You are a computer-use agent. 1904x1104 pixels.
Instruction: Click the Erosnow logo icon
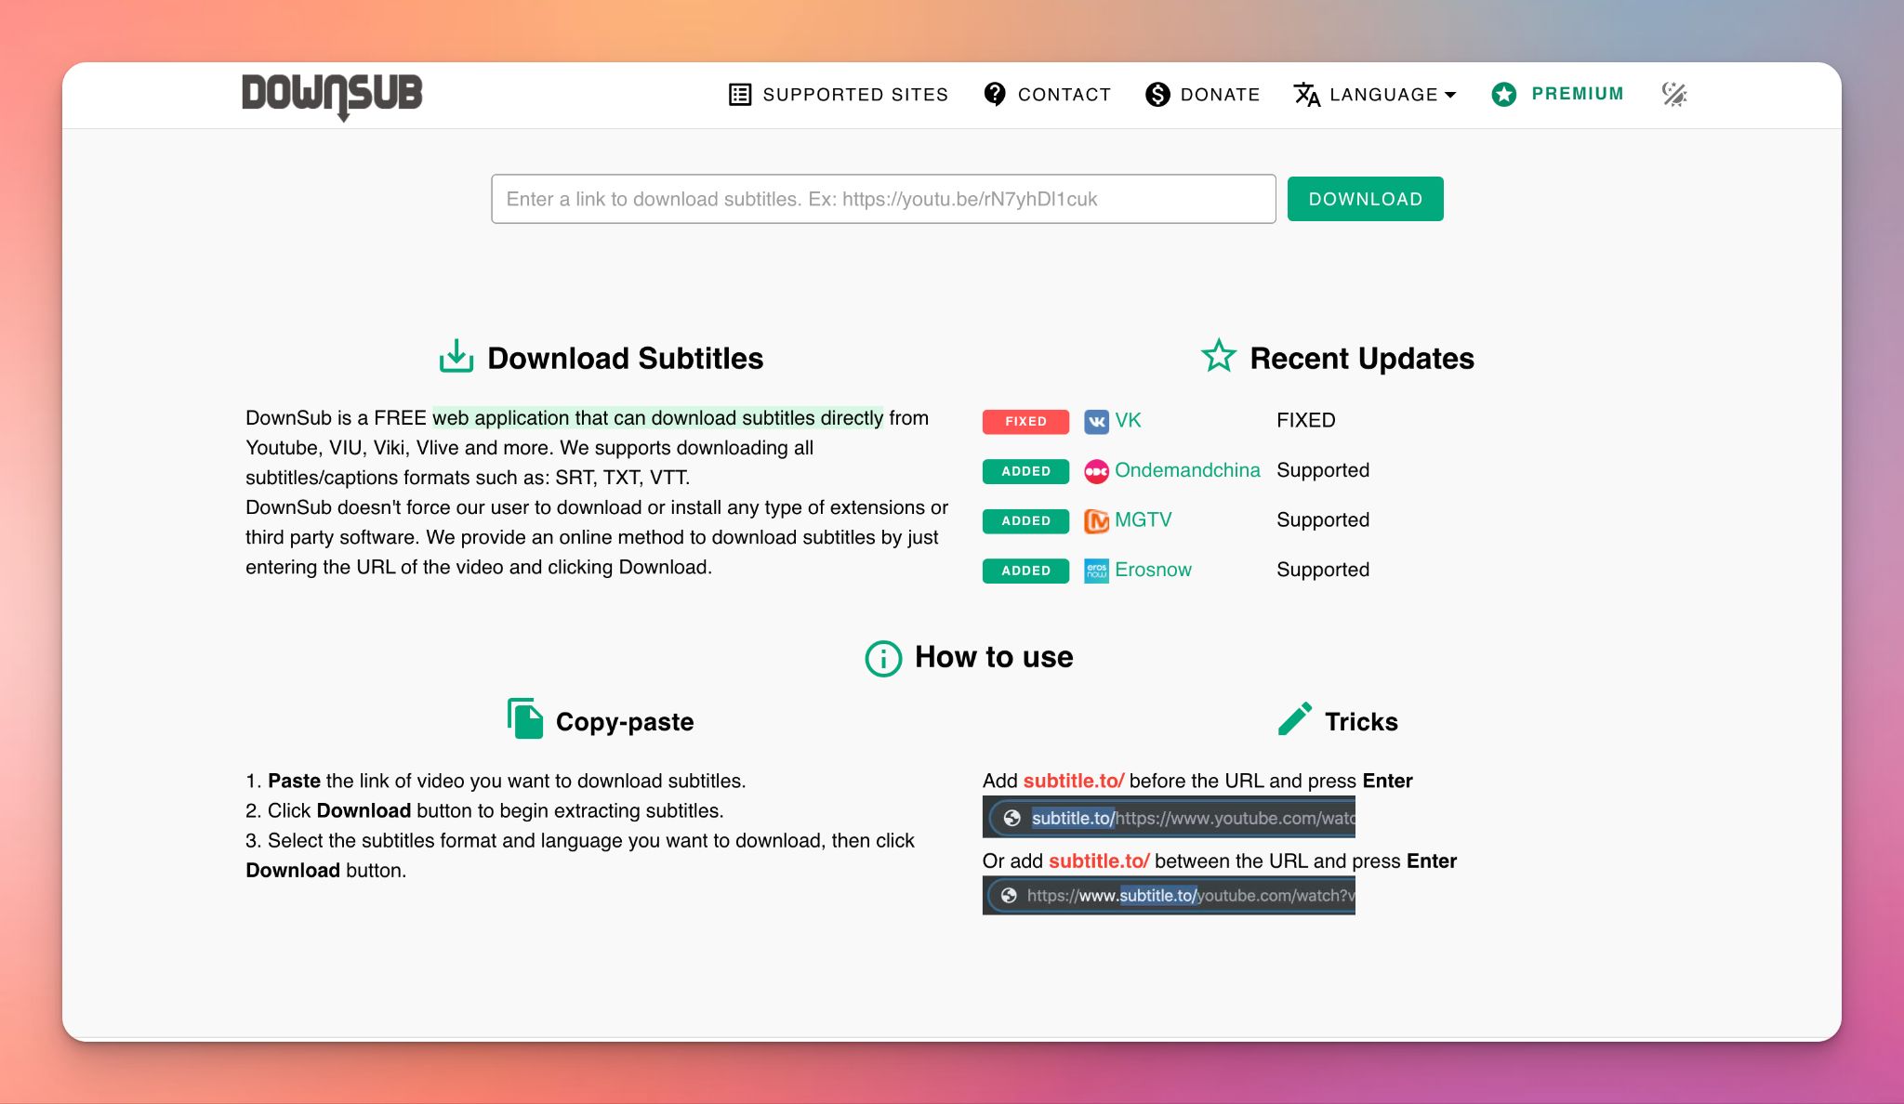(x=1096, y=571)
